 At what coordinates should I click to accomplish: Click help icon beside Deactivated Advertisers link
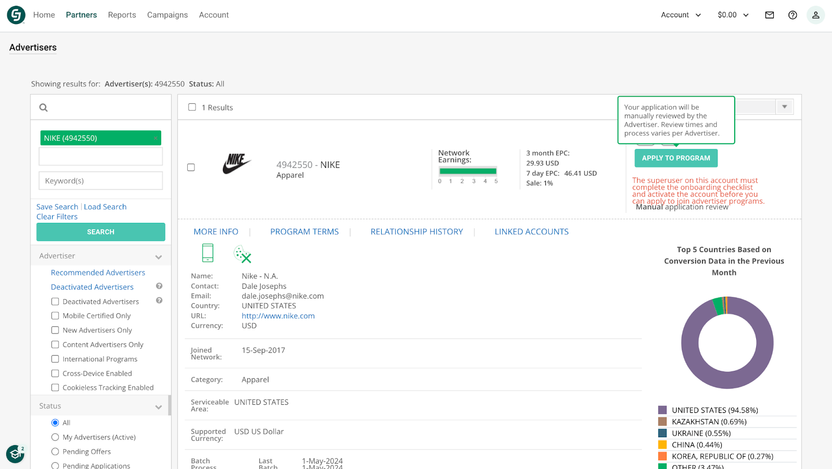coord(159,286)
